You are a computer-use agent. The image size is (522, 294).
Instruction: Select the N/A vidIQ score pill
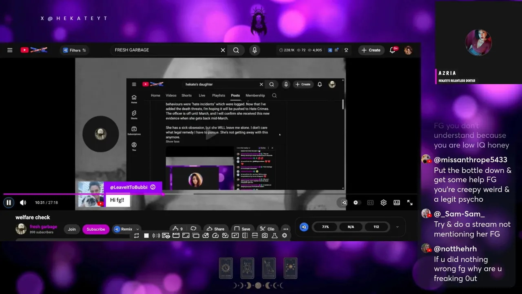351,227
